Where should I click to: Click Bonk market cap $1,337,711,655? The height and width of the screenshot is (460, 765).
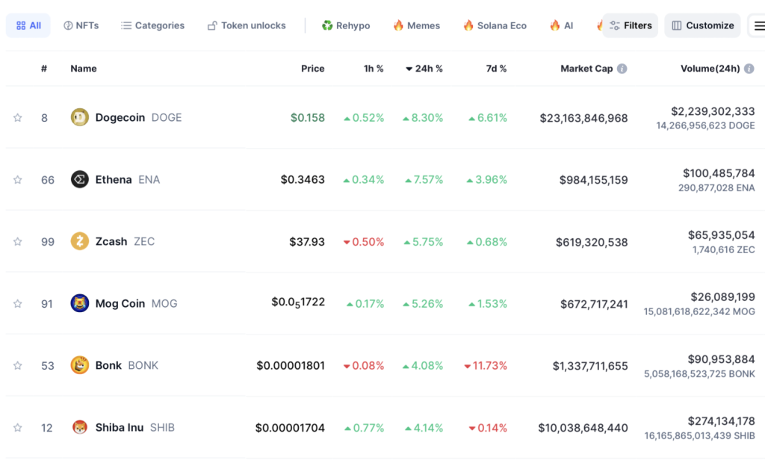[x=590, y=366]
